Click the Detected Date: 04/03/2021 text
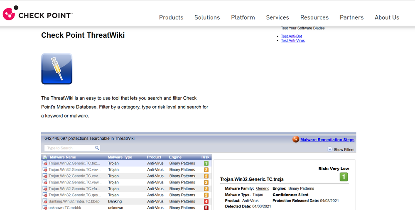Screen dimensions: 415x210 pos(248,206)
